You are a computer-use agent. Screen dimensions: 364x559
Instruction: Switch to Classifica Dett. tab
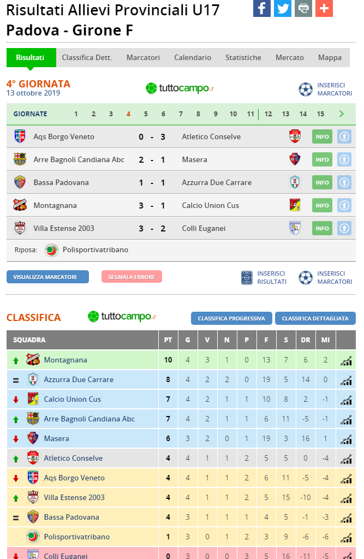coord(87,57)
